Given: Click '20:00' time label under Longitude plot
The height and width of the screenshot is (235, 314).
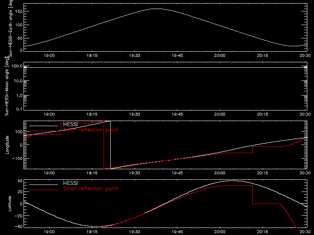Looking at the screenshot, I should point(220,173).
